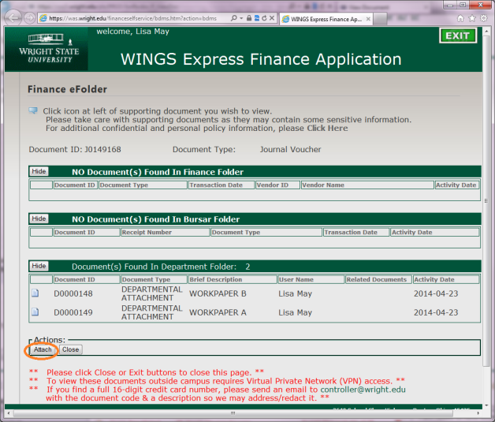Click the address bar security lock icon
This screenshot has width=495, height=422.
249,18
